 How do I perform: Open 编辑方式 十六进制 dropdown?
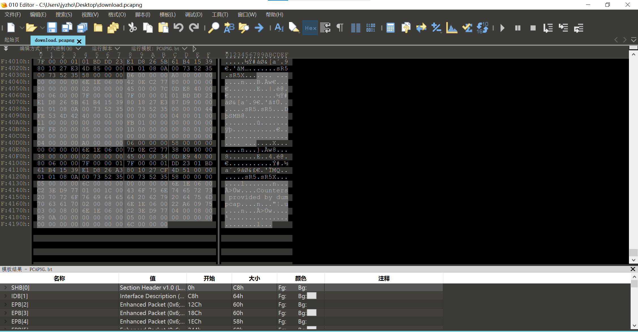point(78,48)
